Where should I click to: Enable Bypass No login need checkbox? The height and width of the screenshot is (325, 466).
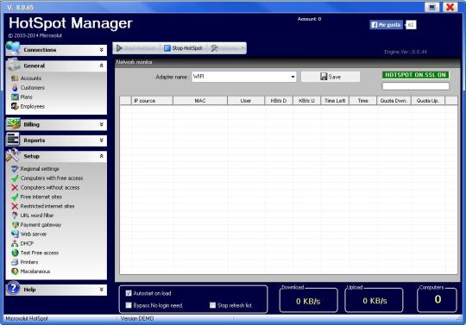pyautogui.click(x=129, y=305)
